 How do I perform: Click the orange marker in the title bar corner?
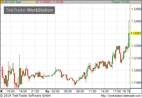click(x=1, y=2)
